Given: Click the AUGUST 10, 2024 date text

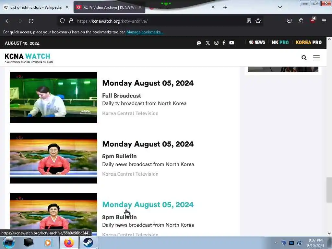Looking at the screenshot, I should [22, 43].
